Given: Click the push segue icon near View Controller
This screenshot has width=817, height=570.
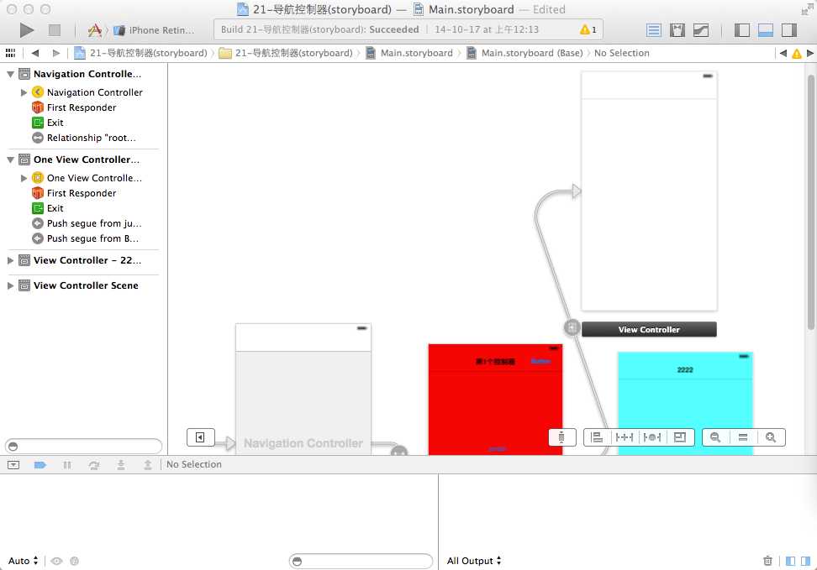Looking at the screenshot, I should point(572,327).
